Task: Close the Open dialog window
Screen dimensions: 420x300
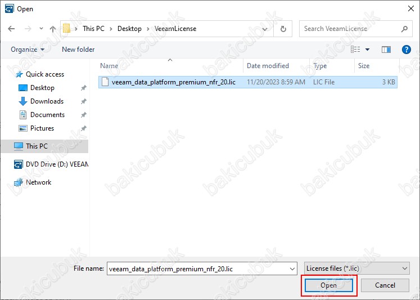Action: (x=411, y=8)
